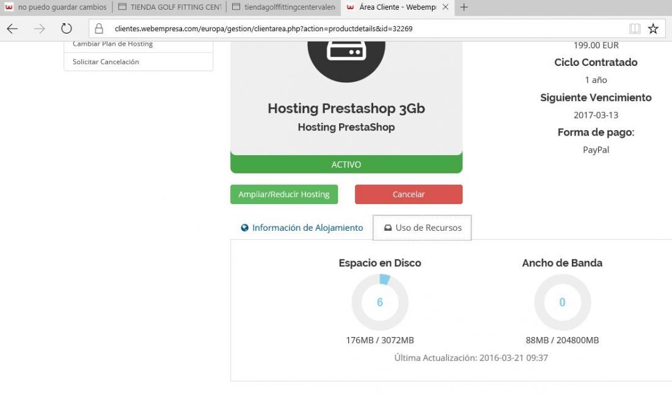This screenshot has height=395, width=672.
Task: Click the browser forward arrow
Action: coord(40,29)
